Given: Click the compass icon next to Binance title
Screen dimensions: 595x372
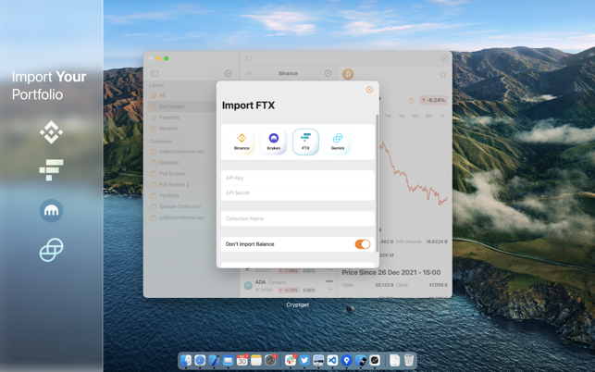Looking at the screenshot, I should tap(328, 73).
